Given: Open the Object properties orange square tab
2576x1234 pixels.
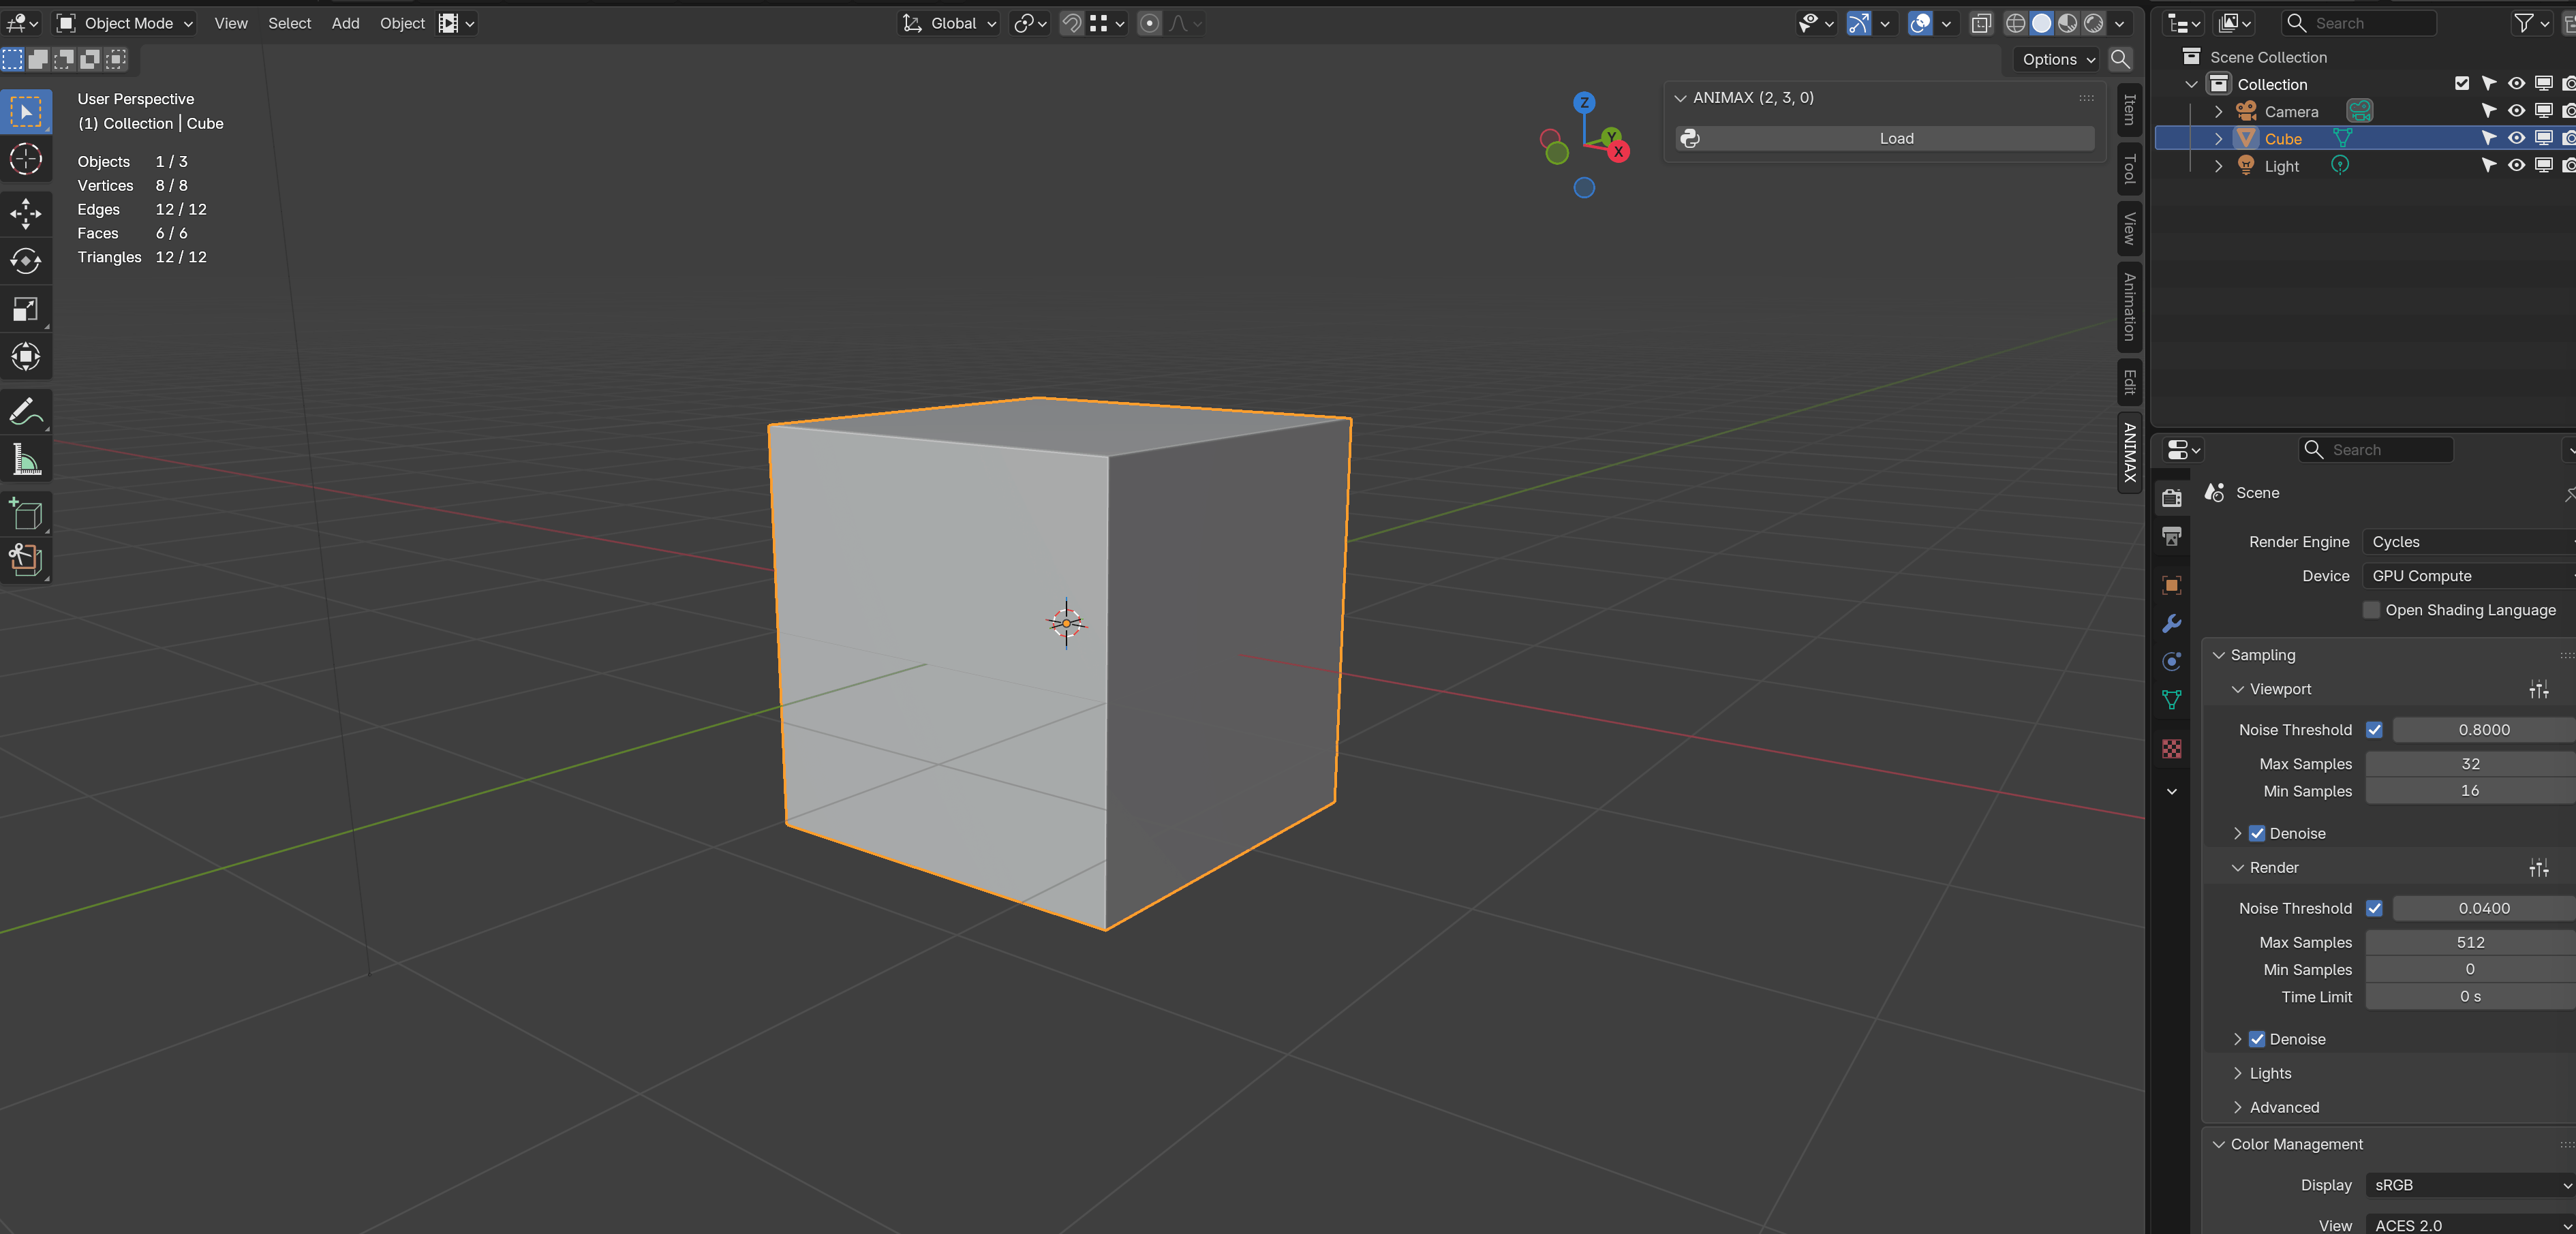Looking at the screenshot, I should [2171, 585].
